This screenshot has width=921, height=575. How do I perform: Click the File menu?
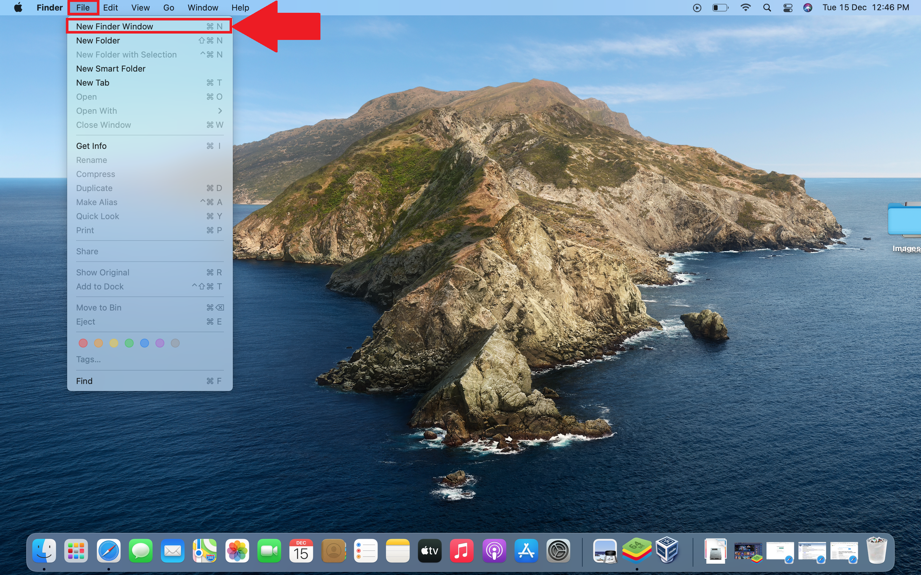tap(82, 7)
